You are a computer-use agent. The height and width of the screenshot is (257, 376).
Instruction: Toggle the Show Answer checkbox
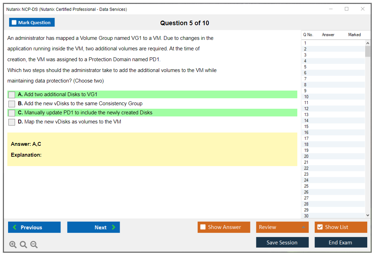(203, 227)
